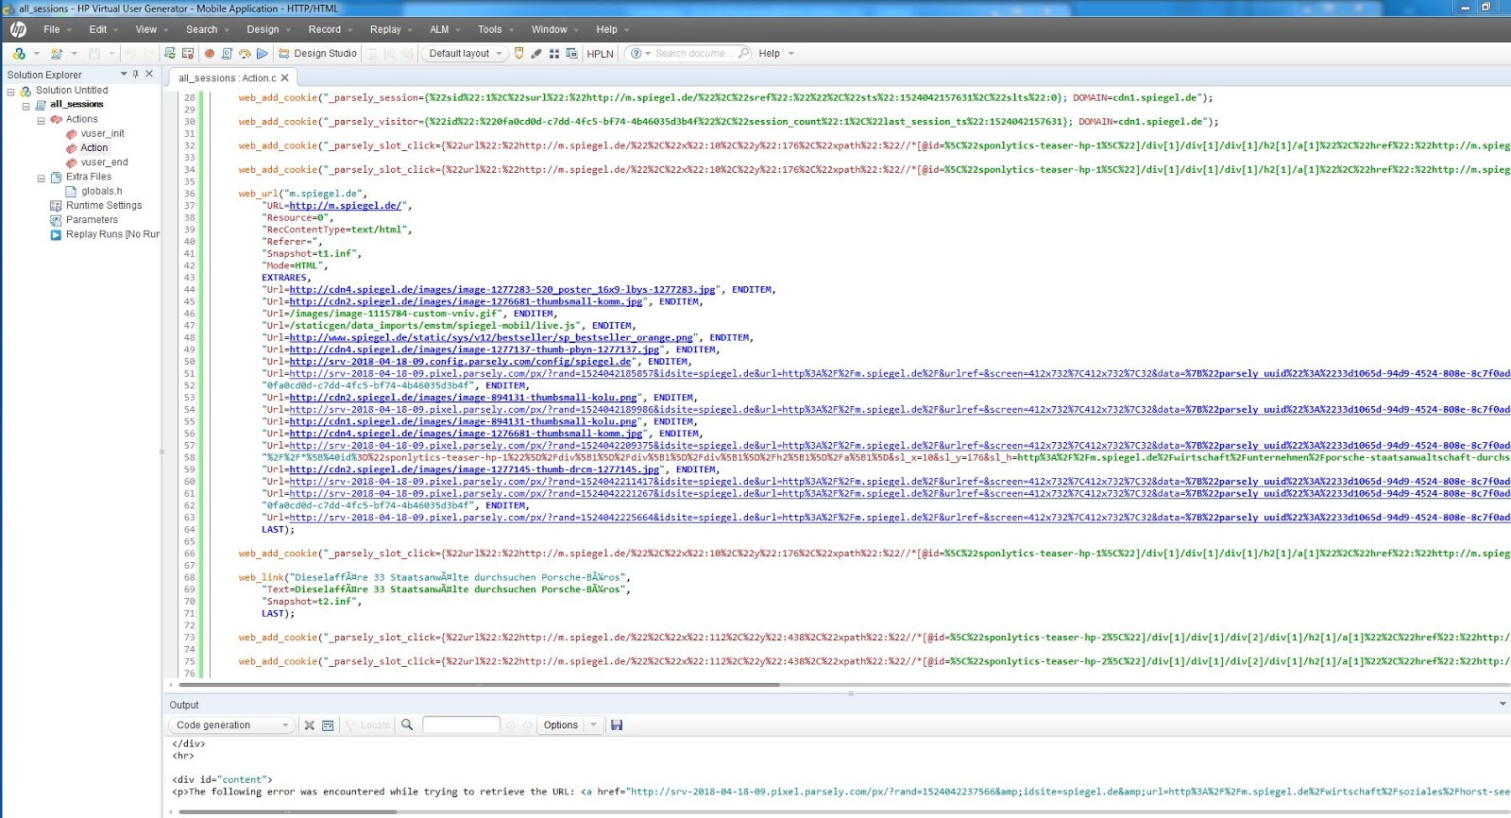Close the Action.c editor tab
Screen dimensions: 1511x818
click(x=285, y=77)
